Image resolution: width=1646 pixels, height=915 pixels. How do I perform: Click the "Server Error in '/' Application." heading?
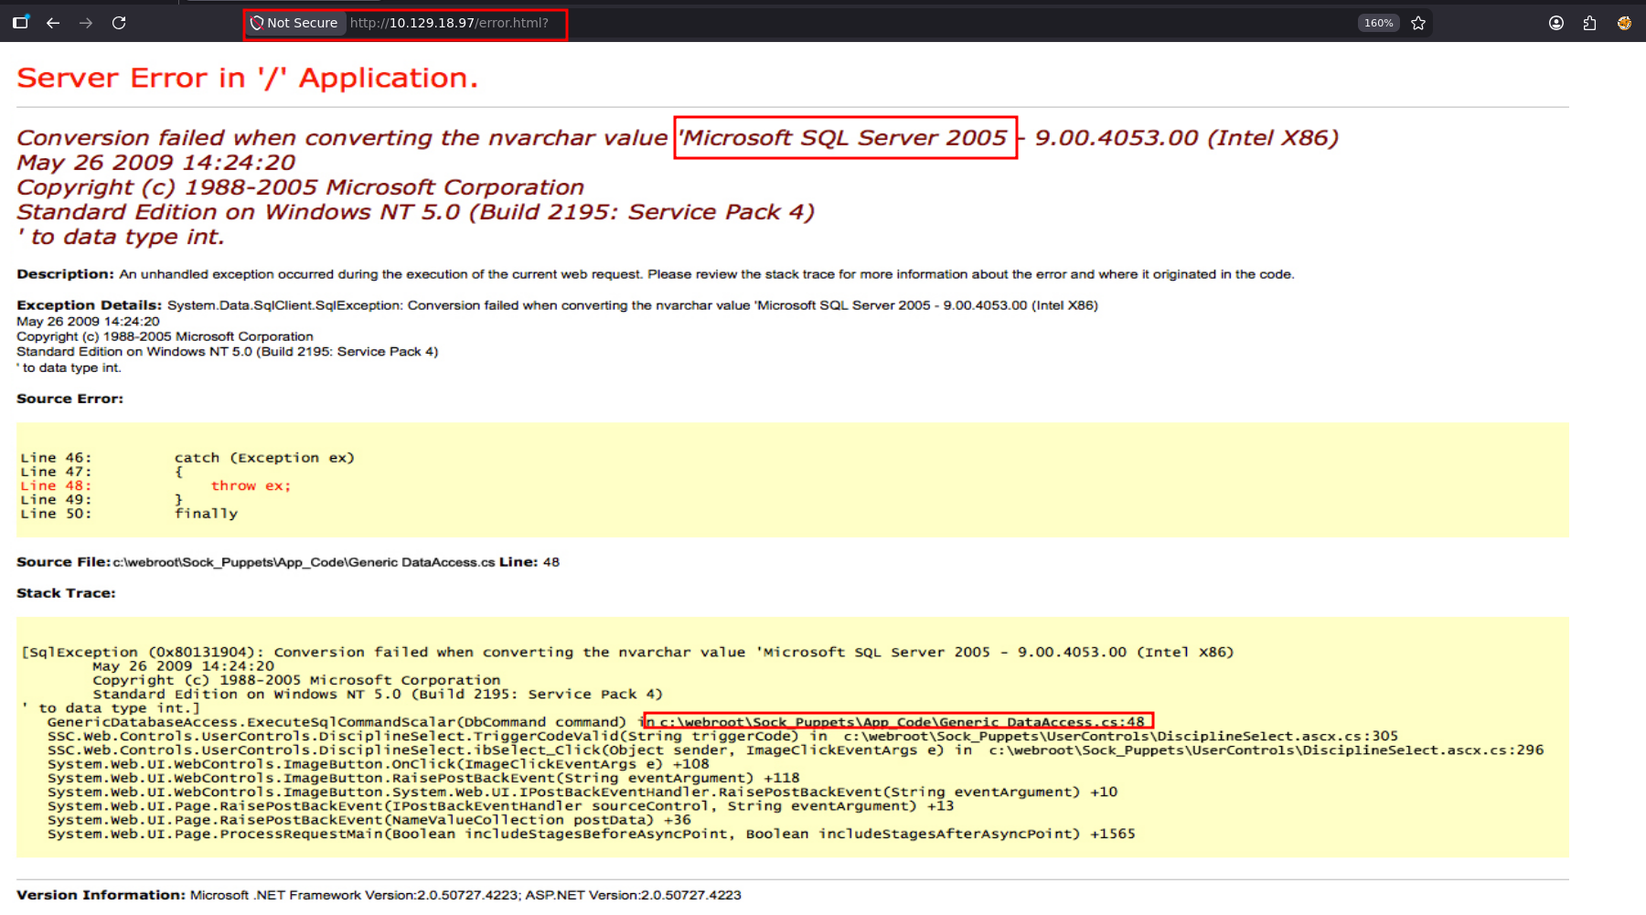pyautogui.click(x=247, y=78)
